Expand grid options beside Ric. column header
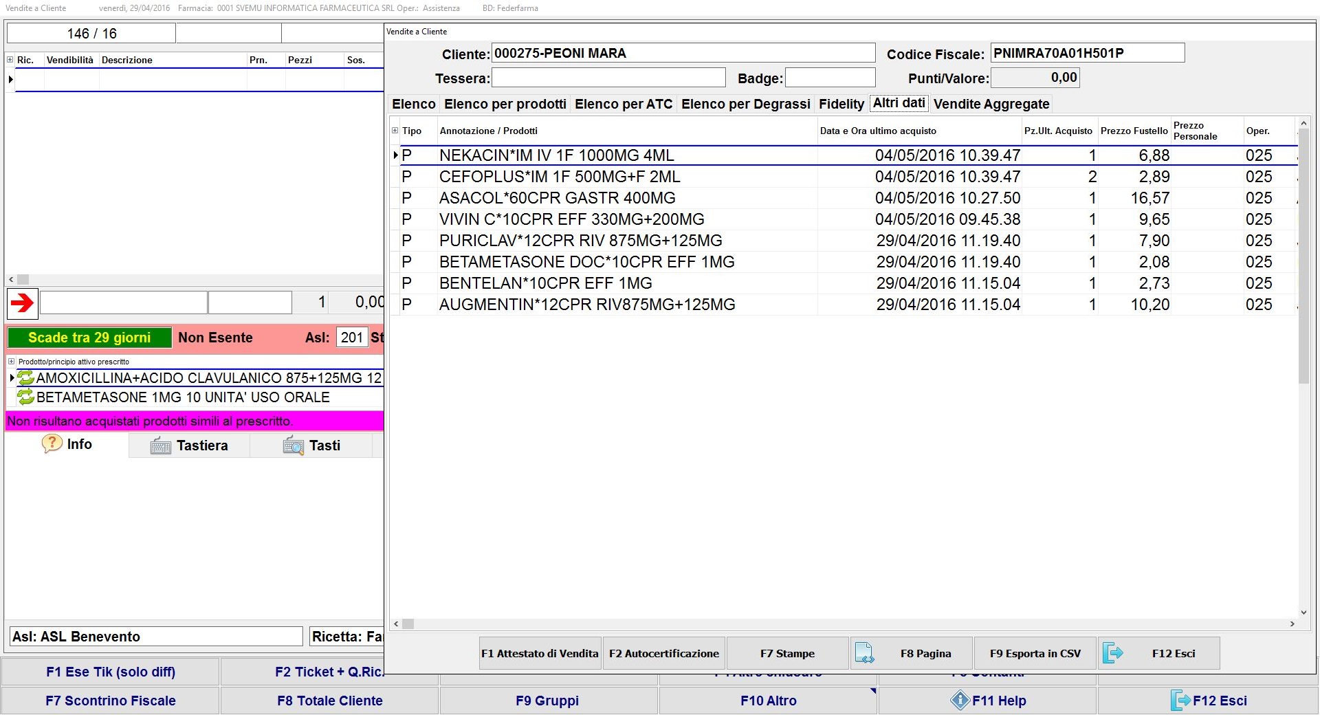Screen dimensions: 1320x715 pyautogui.click(x=10, y=60)
